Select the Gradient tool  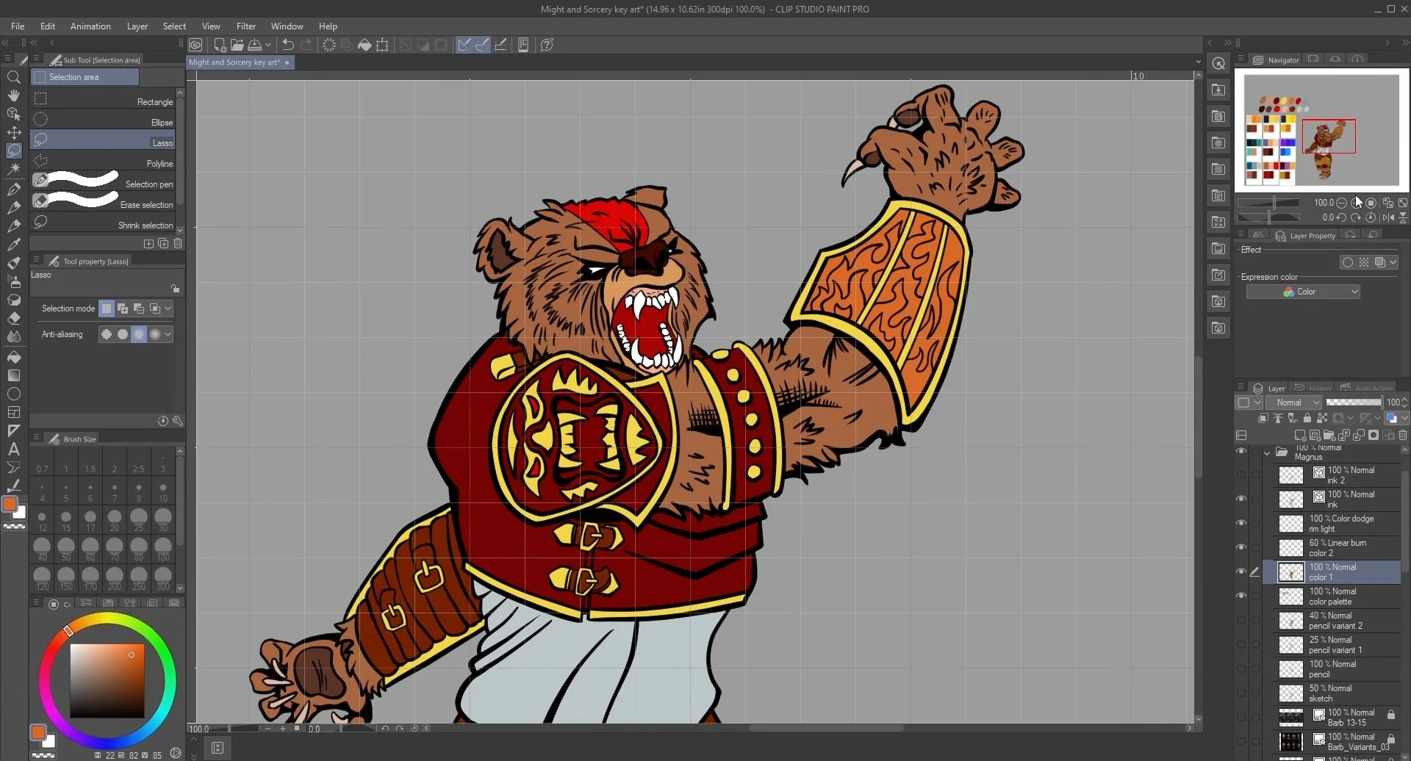point(14,375)
